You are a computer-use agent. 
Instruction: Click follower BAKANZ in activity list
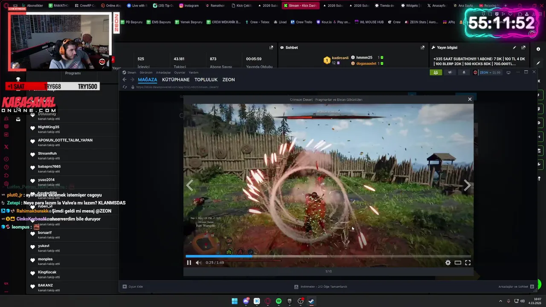[x=45, y=285]
